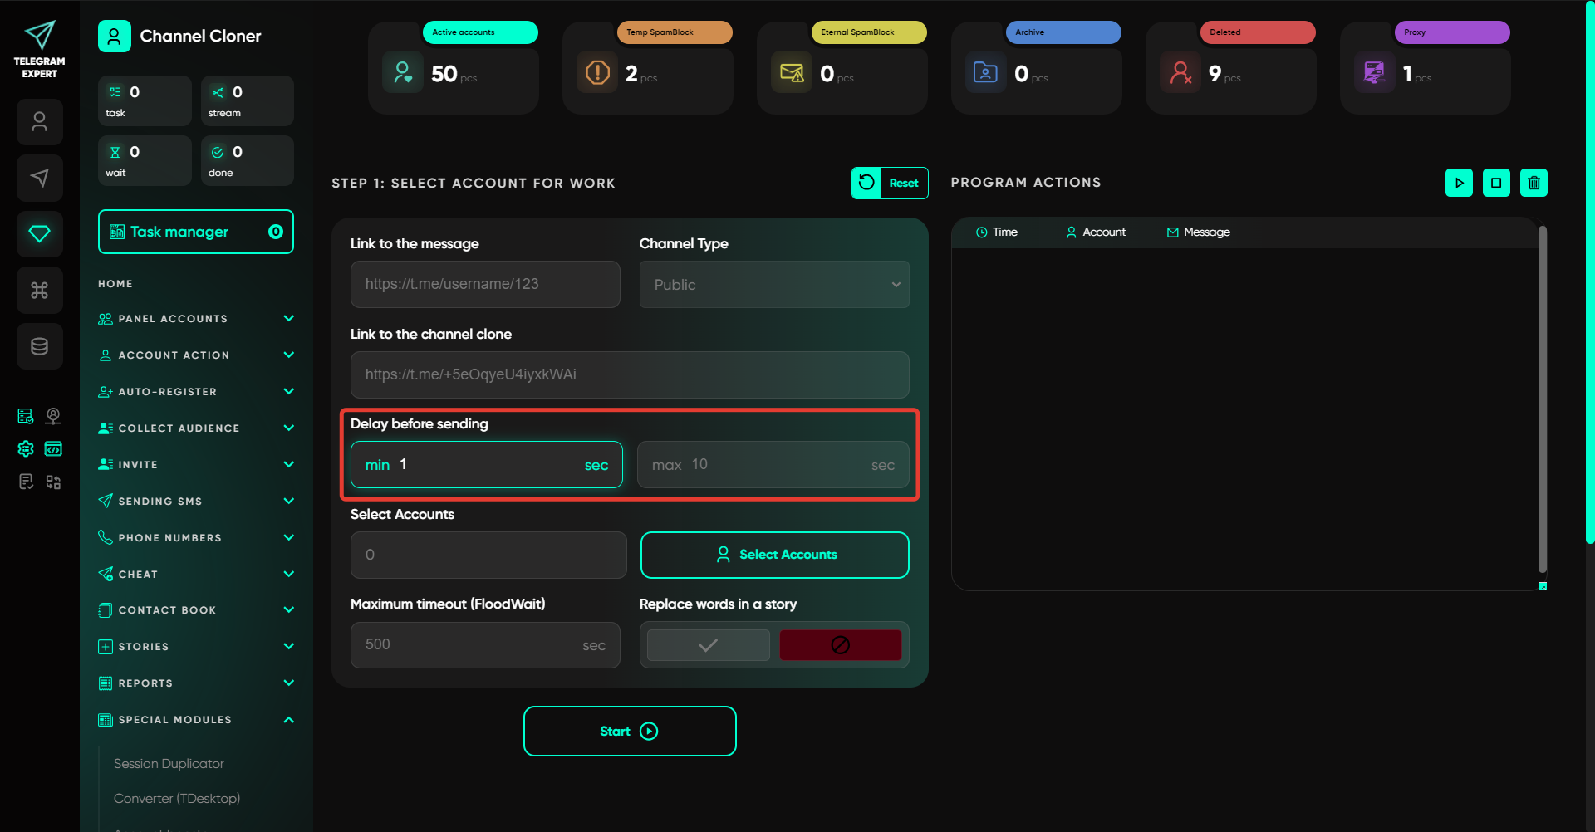Click the play icon in Program Actions
The width and height of the screenshot is (1595, 832).
pos(1459,183)
